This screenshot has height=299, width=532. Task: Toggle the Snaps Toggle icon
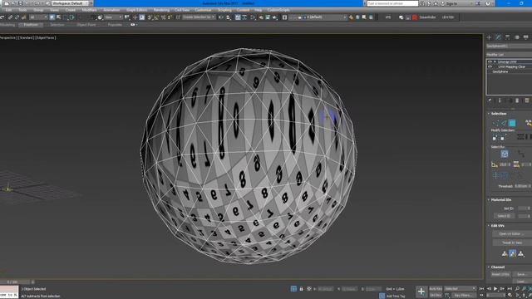[x=150, y=17]
